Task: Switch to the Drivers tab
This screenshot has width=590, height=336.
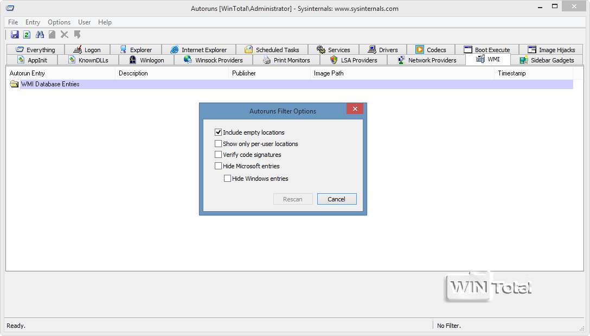Action: (383, 50)
